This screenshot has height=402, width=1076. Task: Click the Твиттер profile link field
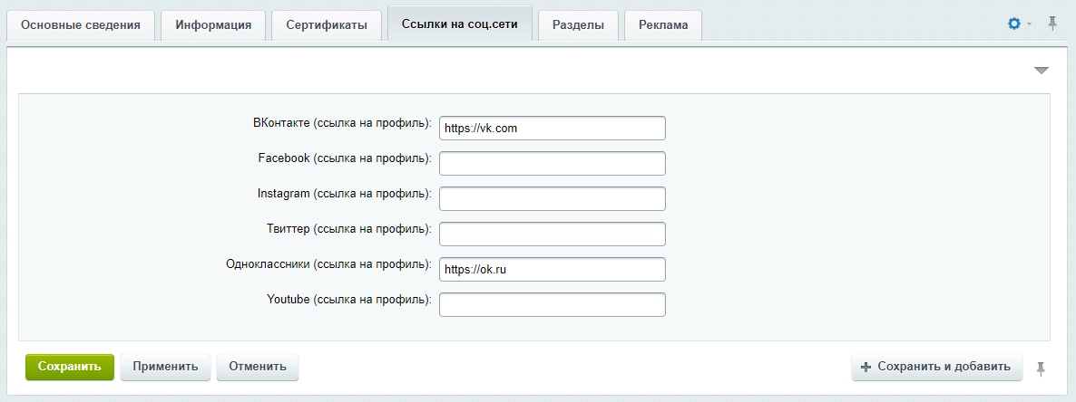(x=553, y=234)
